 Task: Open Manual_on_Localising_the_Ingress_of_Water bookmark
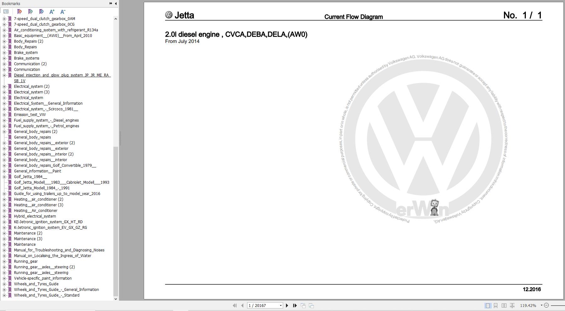pyautogui.click(x=53, y=256)
